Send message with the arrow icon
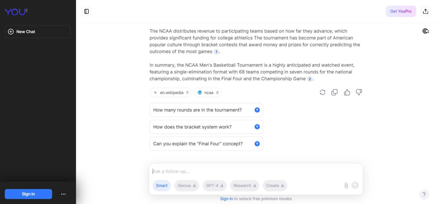The width and height of the screenshot is (436, 204). (355, 185)
